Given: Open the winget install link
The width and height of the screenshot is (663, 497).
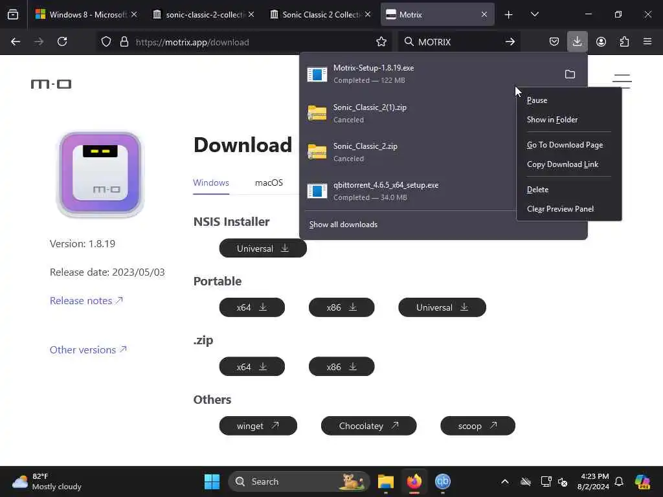Looking at the screenshot, I should pyautogui.click(x=258, y=426).
